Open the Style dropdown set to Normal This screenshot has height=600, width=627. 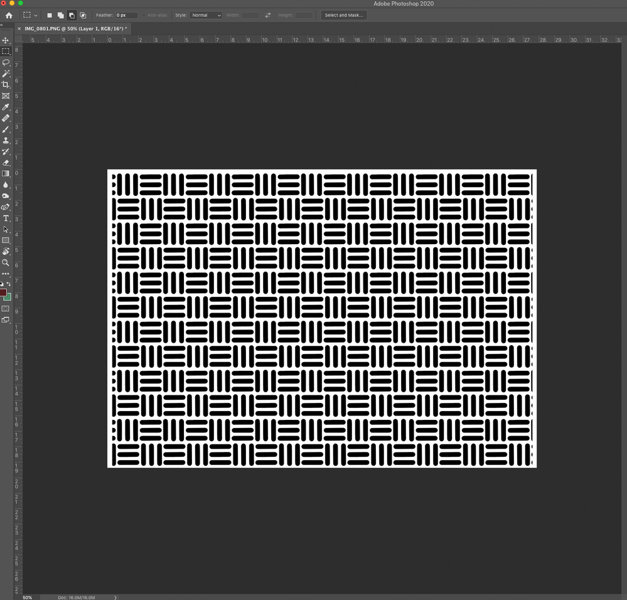pos(206,15)
